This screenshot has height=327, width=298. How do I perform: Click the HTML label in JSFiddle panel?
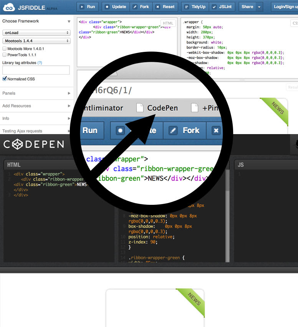click(x=168, y=23)
